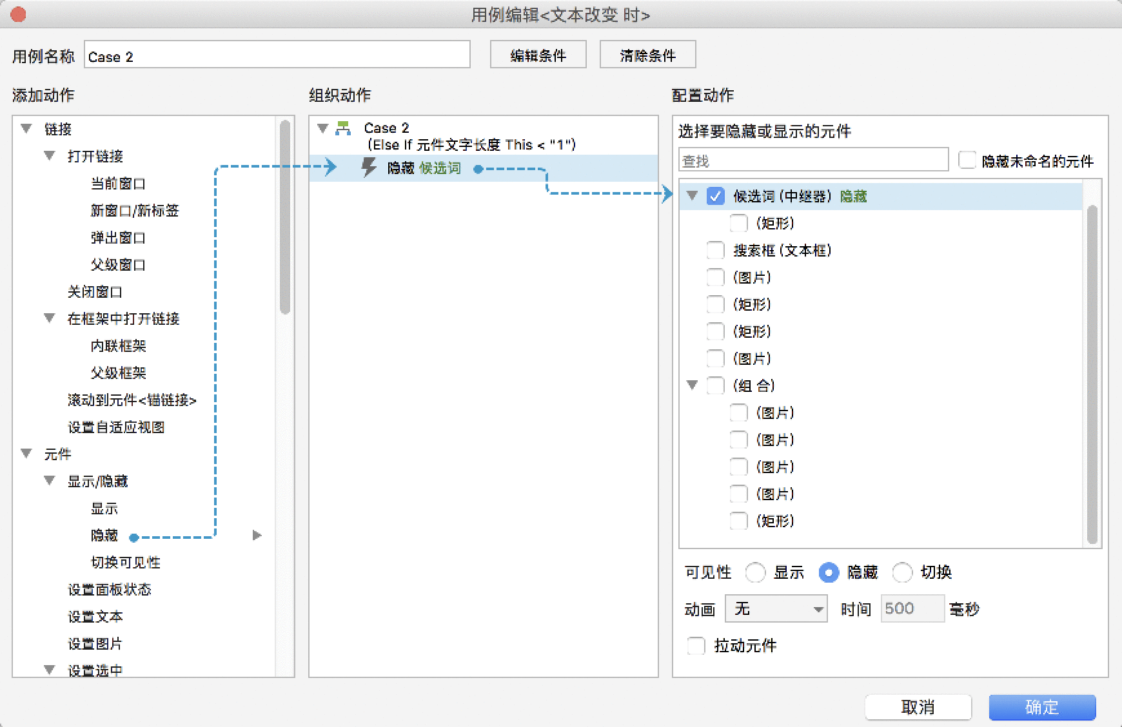Image resolution: width=1122 pixels, height=727 pixels.
Task: Click the 取消 button
Action: [918, 707]
